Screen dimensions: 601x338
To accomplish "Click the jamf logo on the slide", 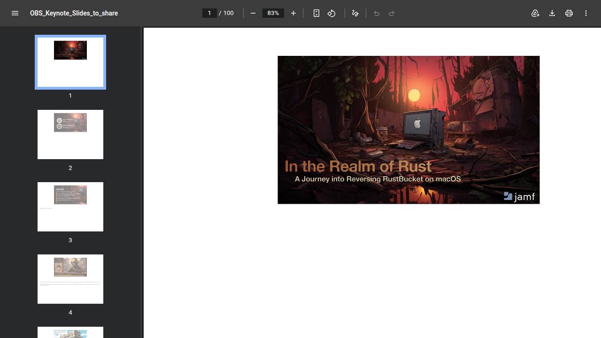I will tap(519, 196).
